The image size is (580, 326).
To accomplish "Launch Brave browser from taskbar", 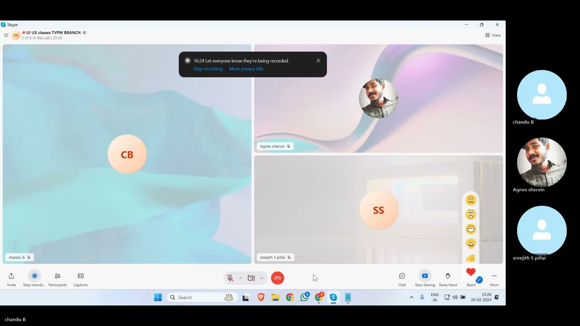I will (261, 297).
